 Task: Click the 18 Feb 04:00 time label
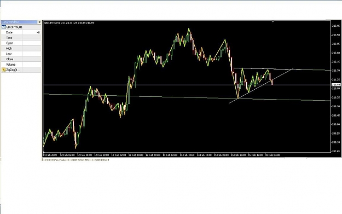click(273, 155)
